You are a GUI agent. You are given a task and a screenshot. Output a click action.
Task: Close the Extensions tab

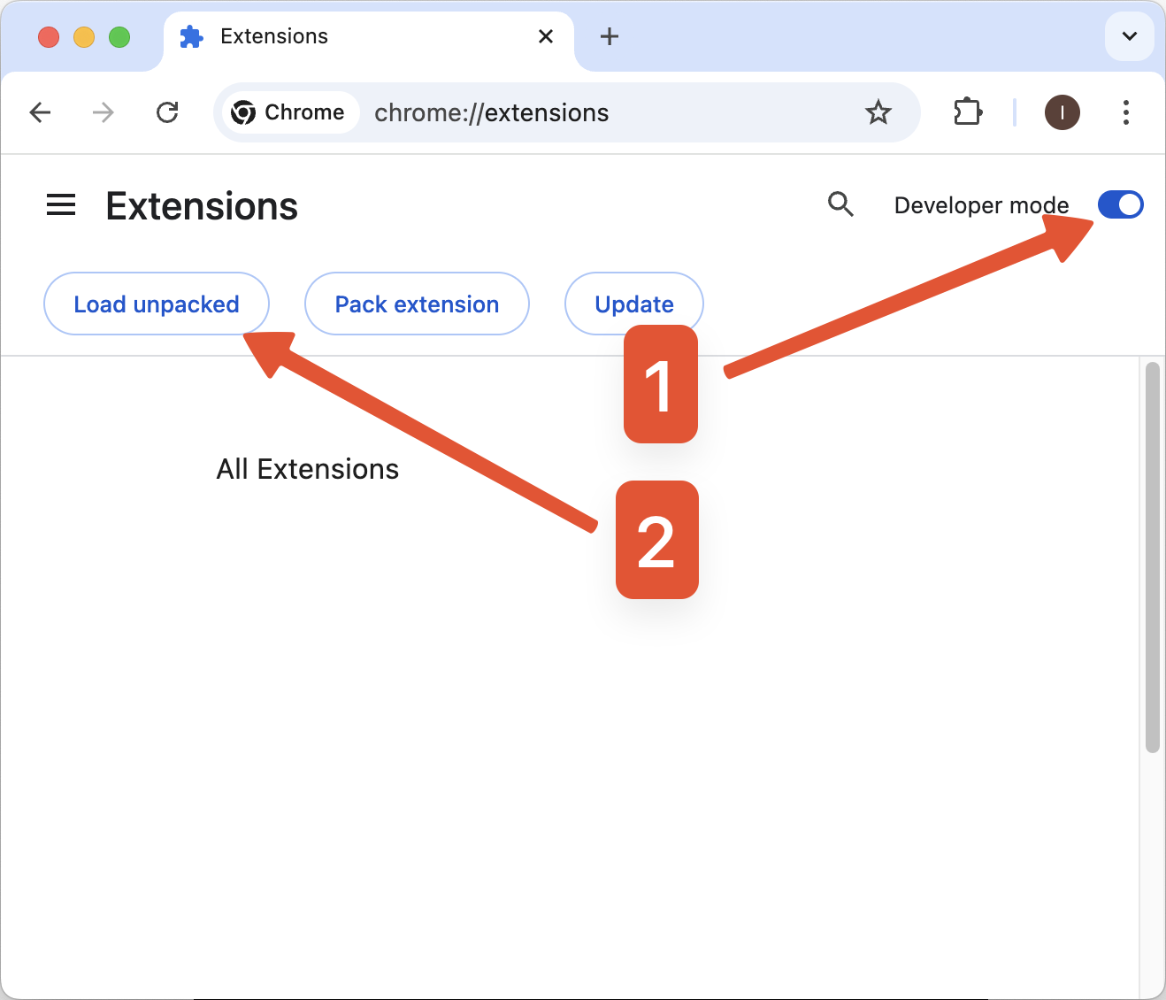(x=546, y=36)
